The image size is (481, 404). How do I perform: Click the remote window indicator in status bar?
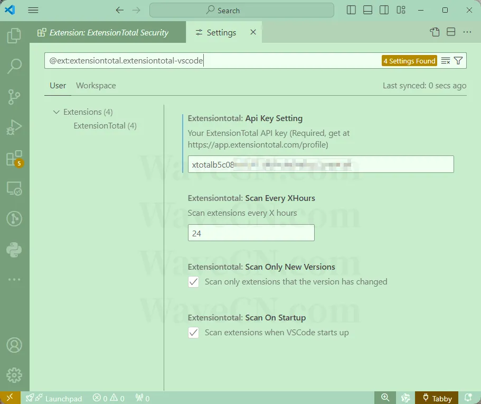pyautogui.click(x=10, y=398)
